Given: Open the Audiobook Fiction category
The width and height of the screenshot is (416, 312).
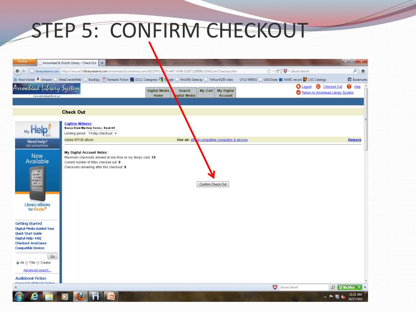Looking at the screenshot, I should click(x=30, y=278).
